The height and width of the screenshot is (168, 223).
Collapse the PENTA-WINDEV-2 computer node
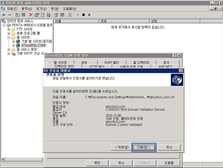4,25
